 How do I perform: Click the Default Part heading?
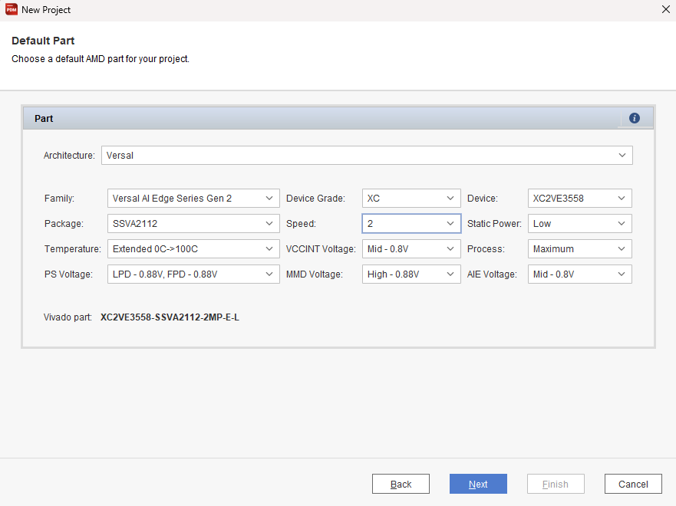coord(43,41)
